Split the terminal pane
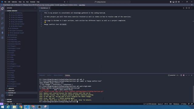Image resolution: width=194 pixels, height=109 pixels. pyautogui.click(x=181, y=75)
